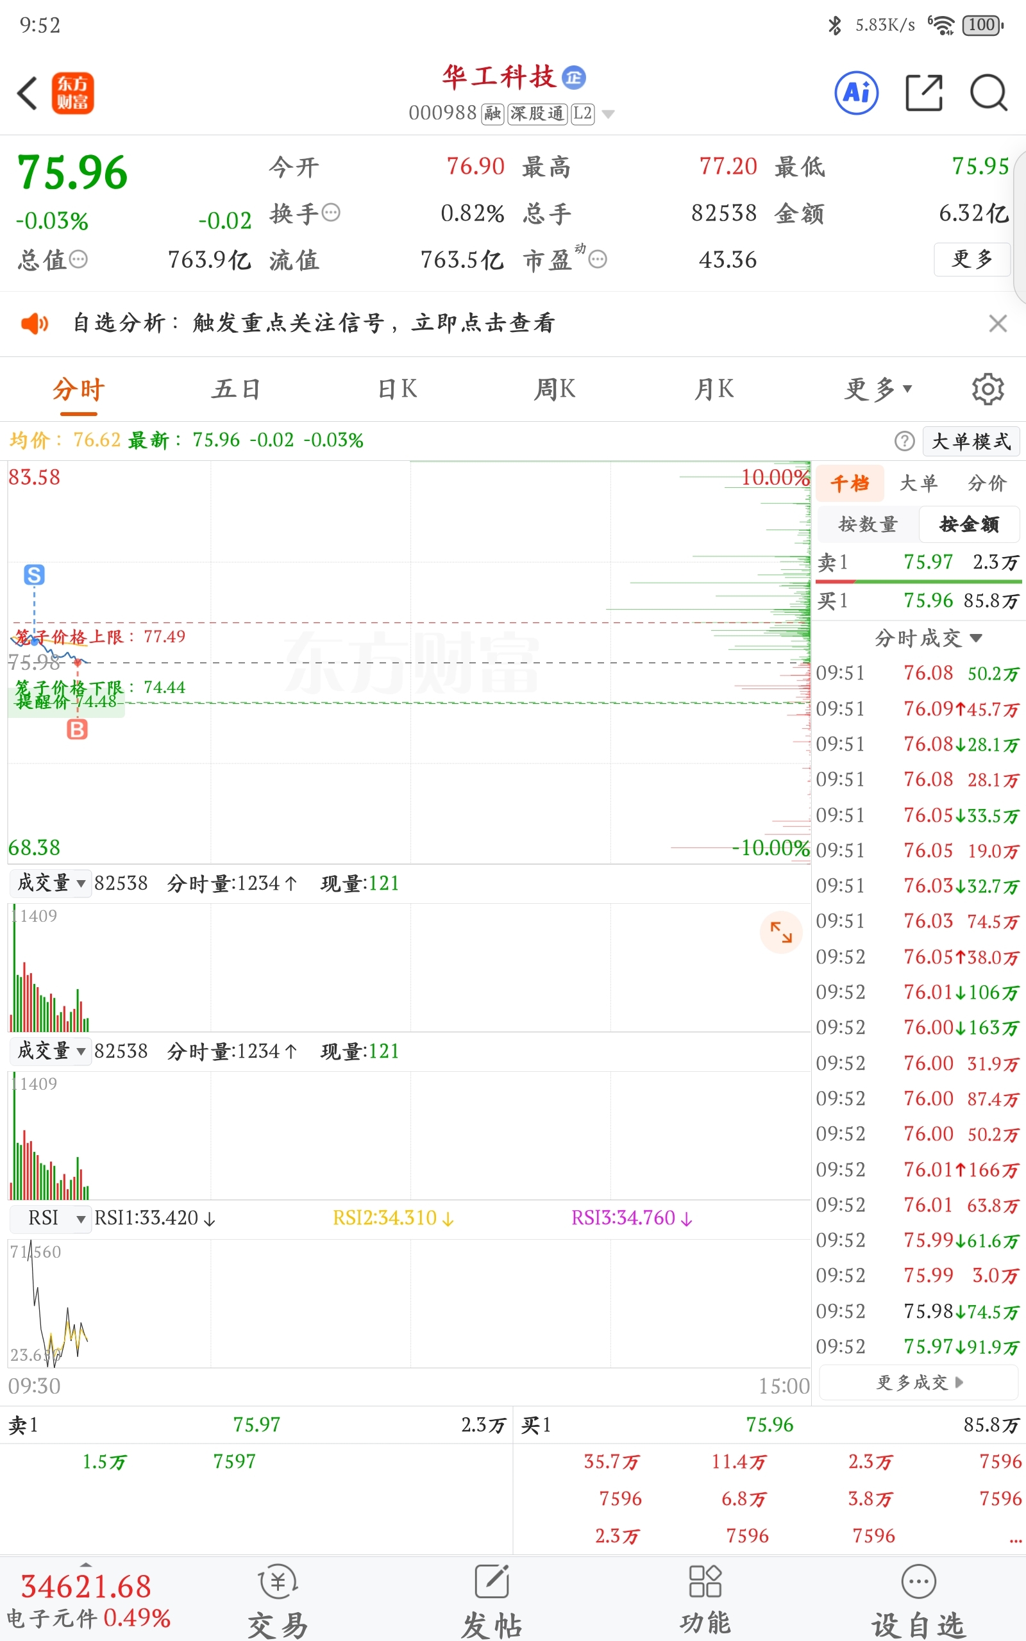Expand bottom order queue ellipsis
Viewport: 1026px width, 1641px height.
tap(1014, 1542)
